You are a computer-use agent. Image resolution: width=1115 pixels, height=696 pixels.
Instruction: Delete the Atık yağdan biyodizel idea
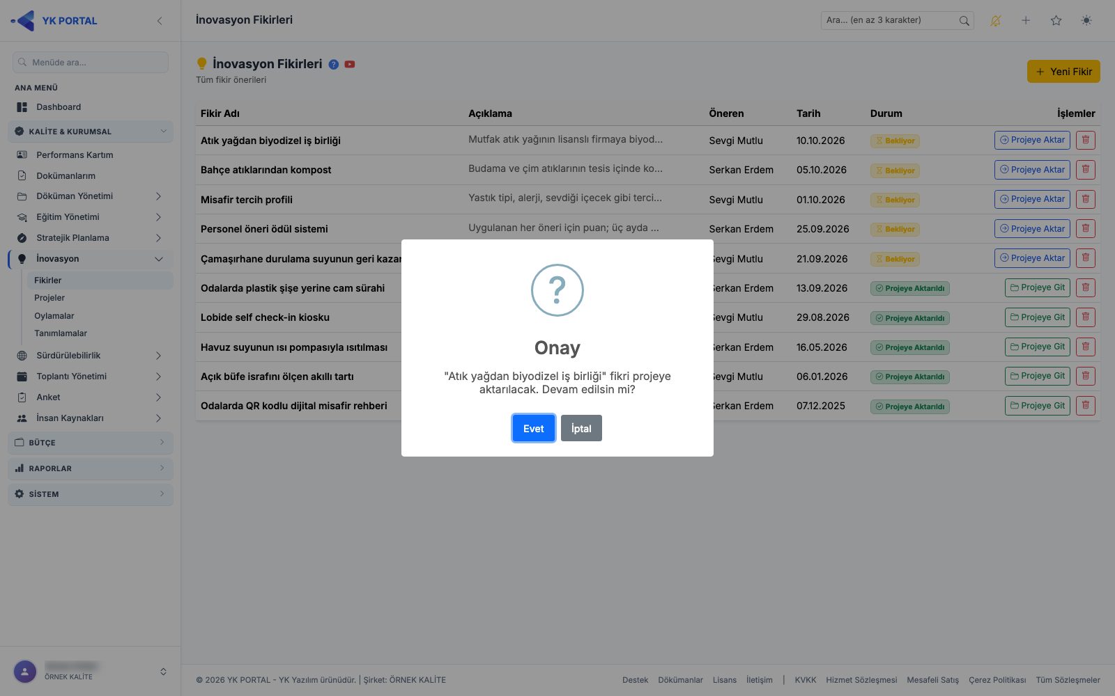[x=1086, y=140]
